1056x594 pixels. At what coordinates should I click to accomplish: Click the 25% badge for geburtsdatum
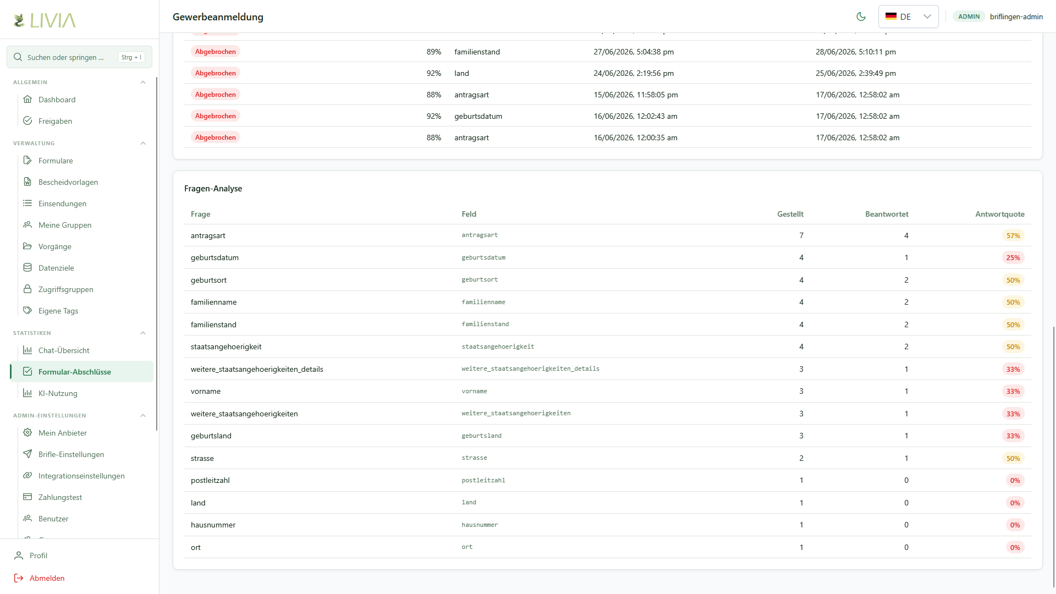coord(1013,257)
